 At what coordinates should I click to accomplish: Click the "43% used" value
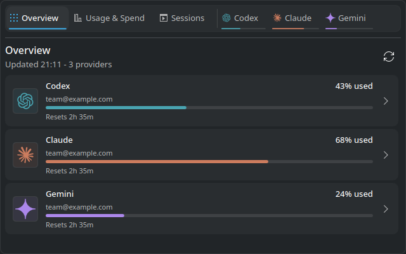pyautogui.click(x=354, y=86)
